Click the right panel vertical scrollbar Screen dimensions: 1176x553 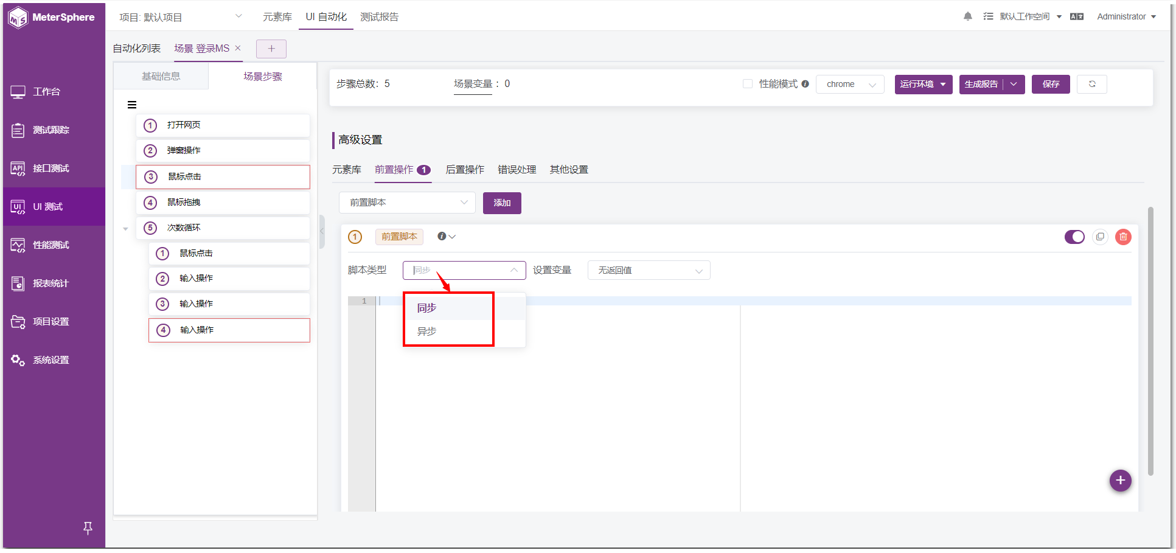coord(1150,341)
